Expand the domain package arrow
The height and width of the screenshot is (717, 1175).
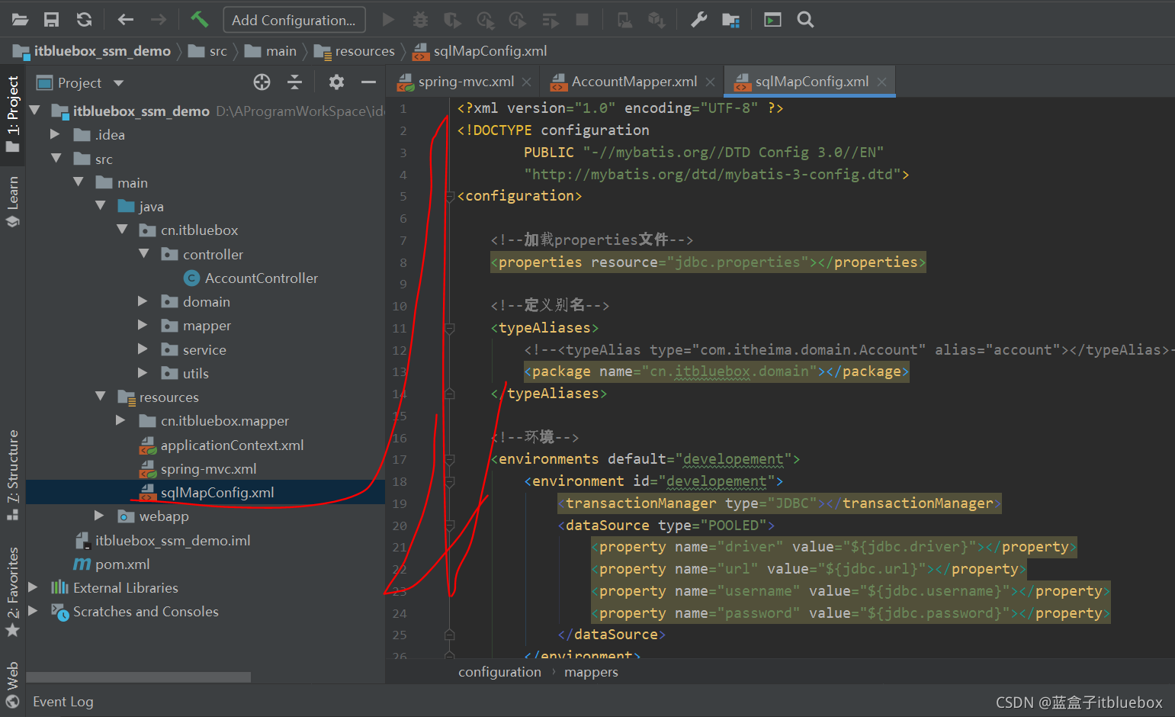(x=143, y=301)
